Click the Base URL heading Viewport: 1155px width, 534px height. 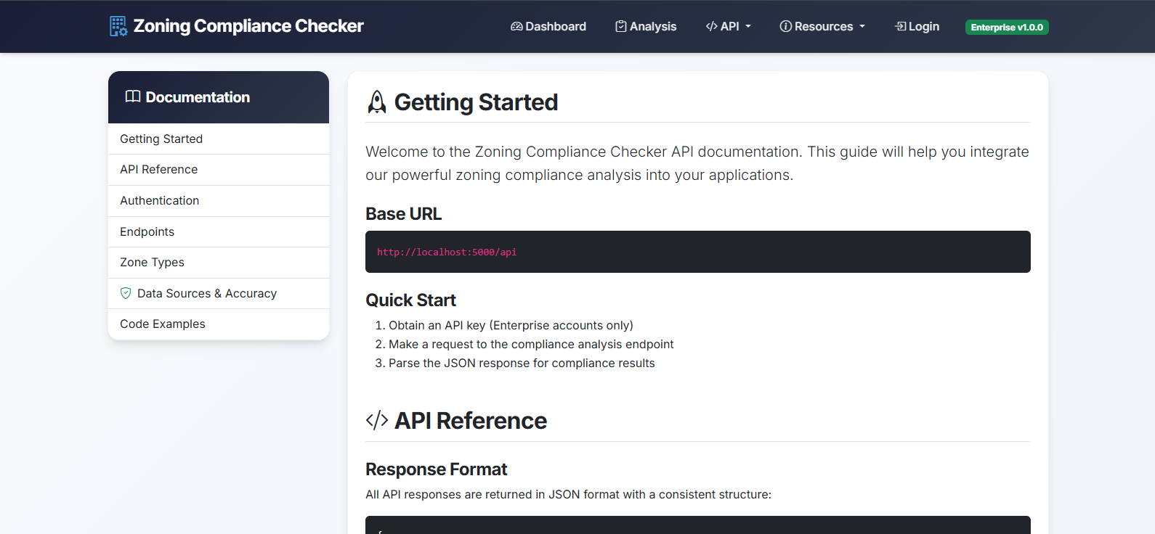(x=403, y=214)
